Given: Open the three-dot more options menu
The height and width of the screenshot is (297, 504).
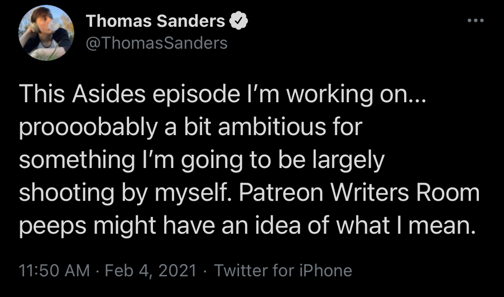Looking at the screenshot, I should (x=476, y=21).
